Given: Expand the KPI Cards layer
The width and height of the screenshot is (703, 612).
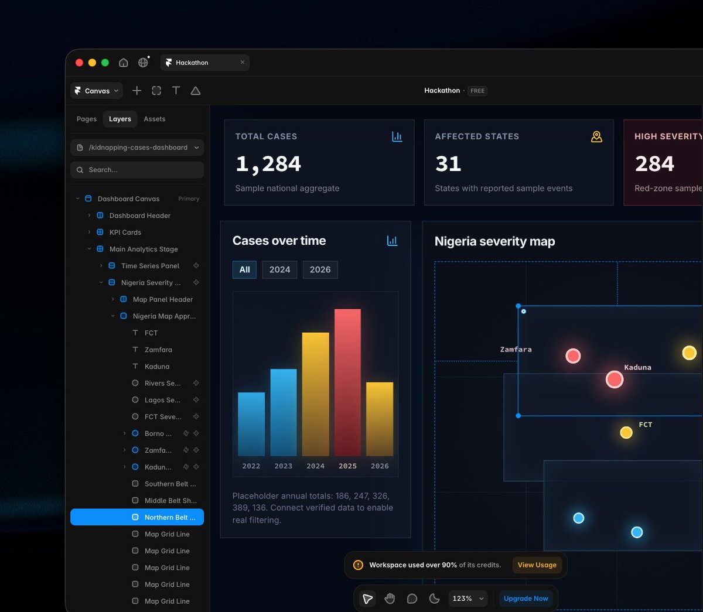Looking at the screenshot, I should (x=89, y=233).
